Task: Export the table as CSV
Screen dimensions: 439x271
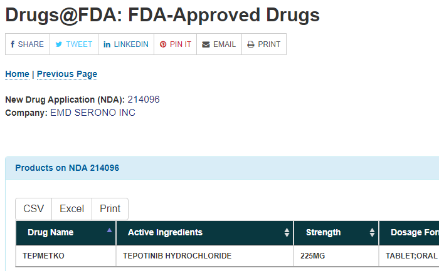Action: click(34, 208)
